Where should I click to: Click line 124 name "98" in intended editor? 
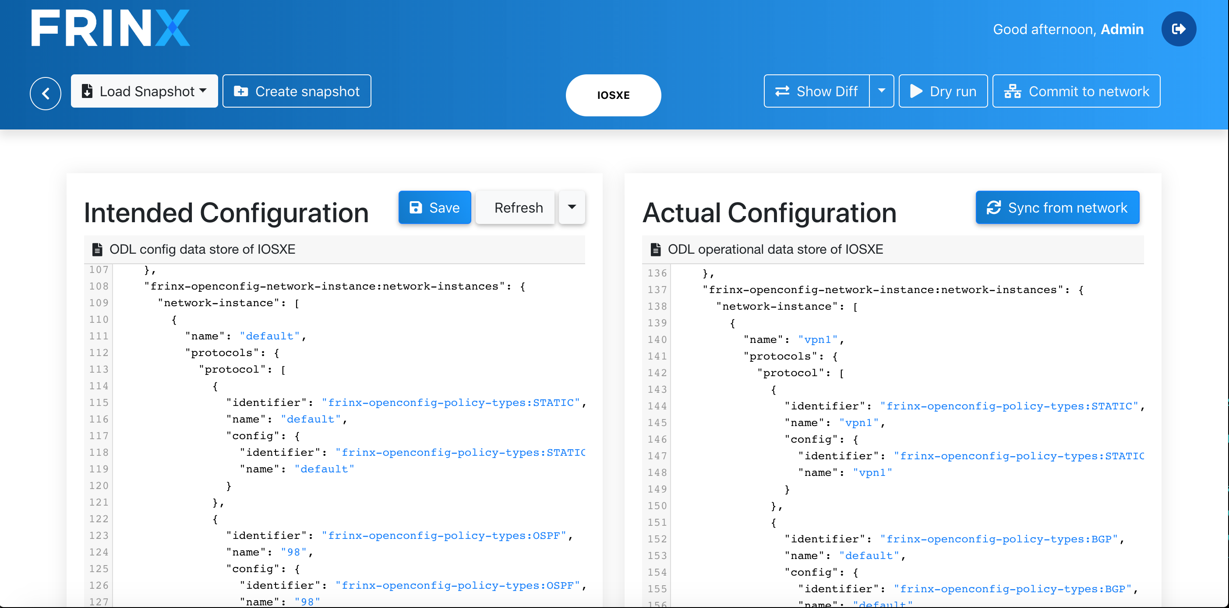point(269,552)
